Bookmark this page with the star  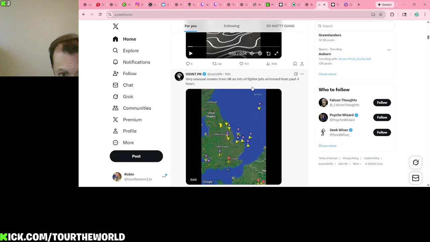click(x=381, y=14)
